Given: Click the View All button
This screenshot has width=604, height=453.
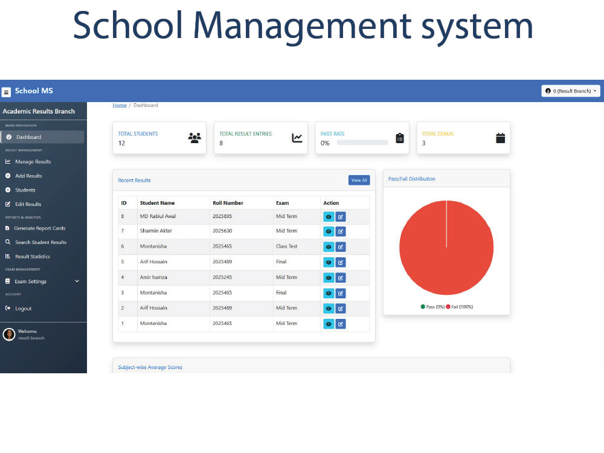Looking at the screenshot, I should coord(359,180).
